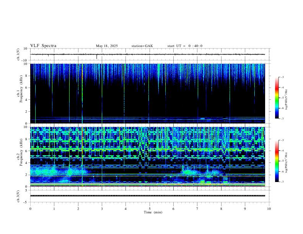Click the "4" kHz tick on ch.1 spectrogram axis
Viewport: 303px width, 234px height.
26,100
